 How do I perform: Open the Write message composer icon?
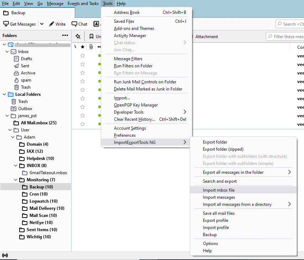tap(52, 24)
